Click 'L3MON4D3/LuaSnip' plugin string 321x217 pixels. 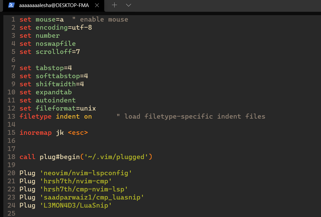(76, 205)
